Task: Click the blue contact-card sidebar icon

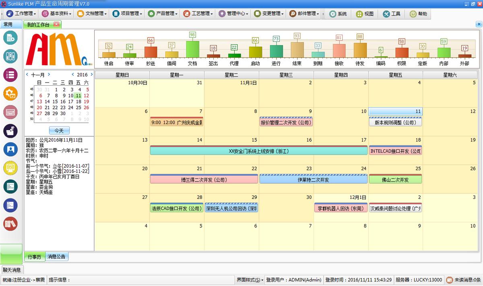Action: click(10, 149)
